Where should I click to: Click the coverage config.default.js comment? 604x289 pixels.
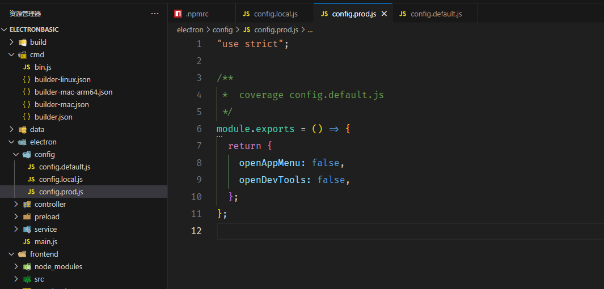[311, 95]
